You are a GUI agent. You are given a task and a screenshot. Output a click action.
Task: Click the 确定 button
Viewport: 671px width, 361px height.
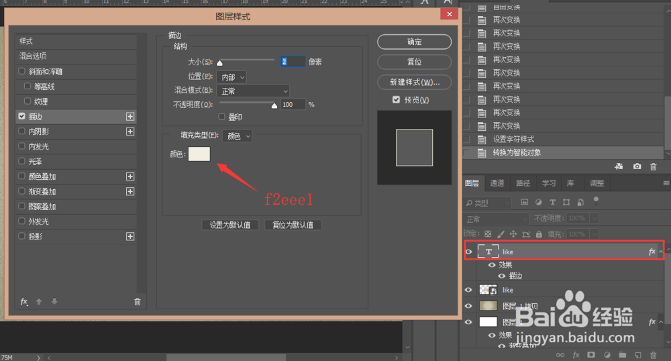[x=414, y=42]
